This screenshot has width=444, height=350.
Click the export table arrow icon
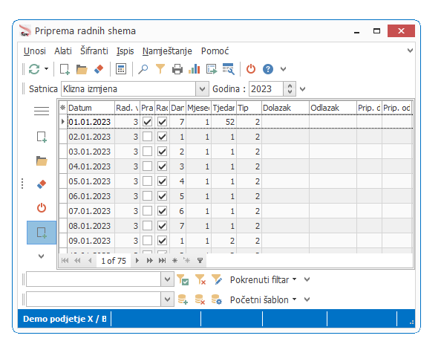point(212,69)
